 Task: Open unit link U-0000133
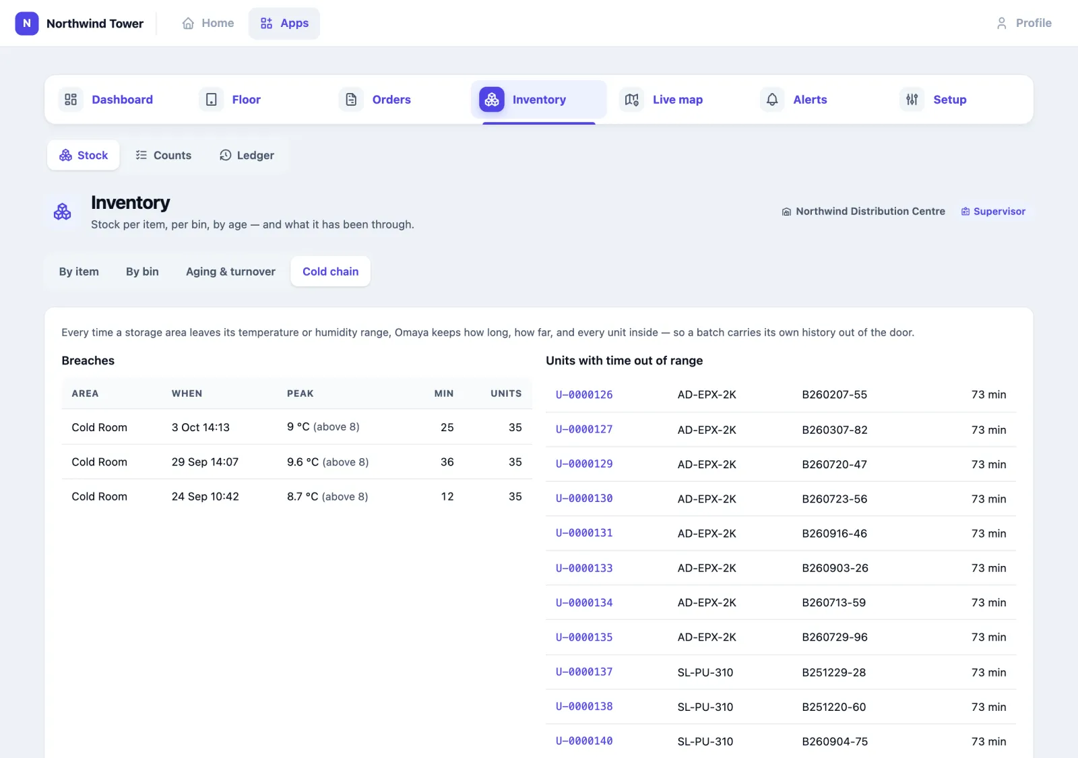click(584, 568)
